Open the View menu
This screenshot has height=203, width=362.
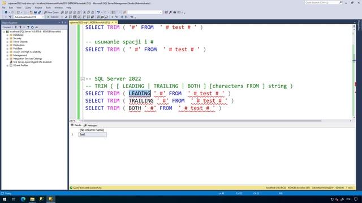pos(19,7)
